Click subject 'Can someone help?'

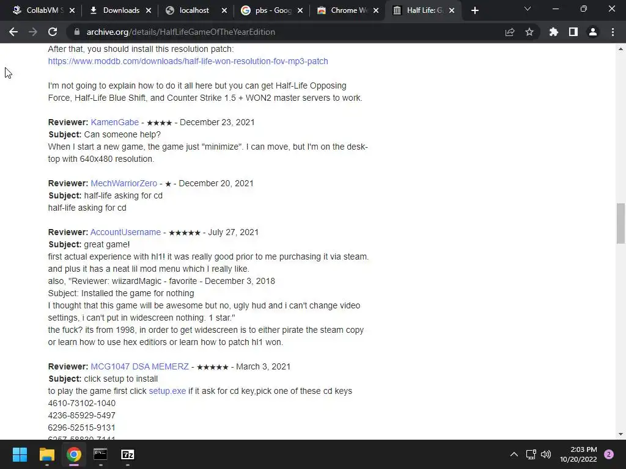tap(122, 134)
